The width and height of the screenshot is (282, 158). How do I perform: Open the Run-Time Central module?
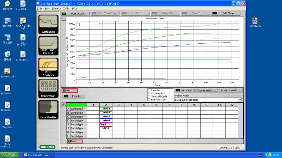coord(48,46)
